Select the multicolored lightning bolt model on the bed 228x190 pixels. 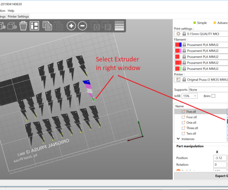[89, 90]
